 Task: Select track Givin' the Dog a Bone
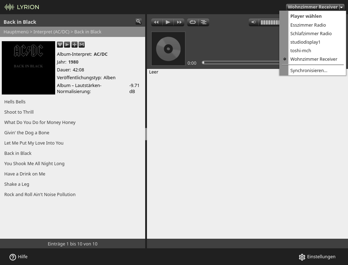point(27,133)
